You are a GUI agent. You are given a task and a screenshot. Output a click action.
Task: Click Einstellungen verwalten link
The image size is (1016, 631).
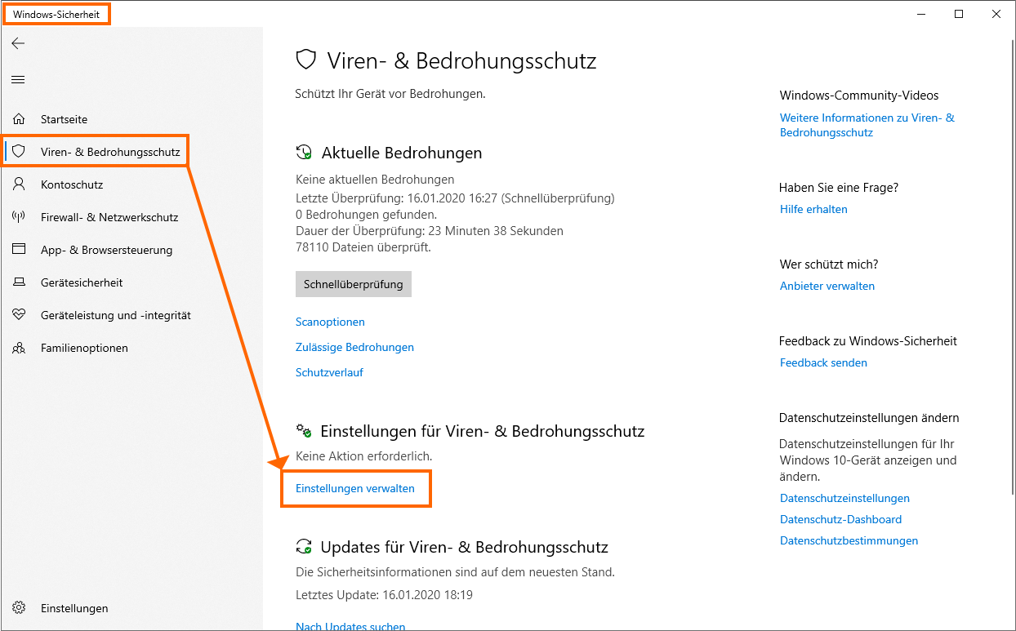(355, 489)
